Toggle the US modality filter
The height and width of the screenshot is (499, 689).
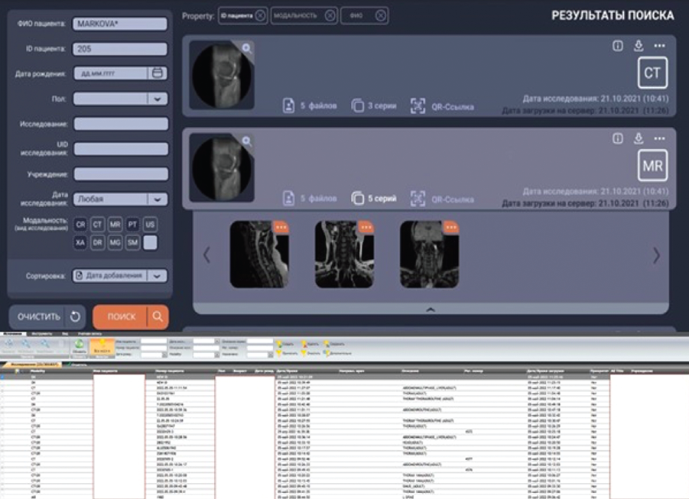(151, 225)
